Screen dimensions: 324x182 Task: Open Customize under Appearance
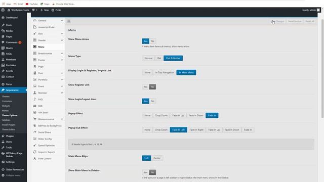pos(7,101)
